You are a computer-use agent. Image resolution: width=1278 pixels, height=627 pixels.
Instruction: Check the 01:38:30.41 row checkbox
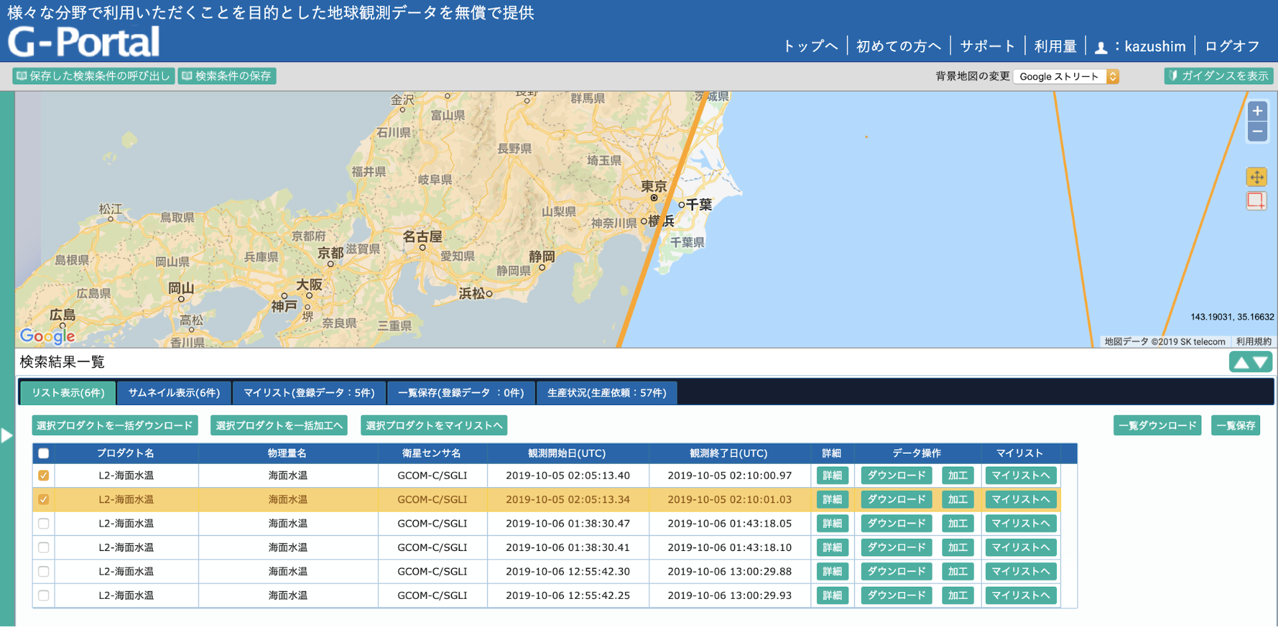click(43, 547)
